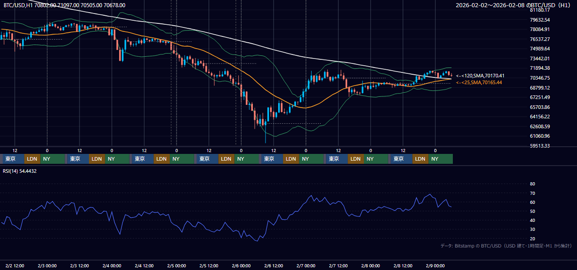This screenshot has width=577, height=270.
Task: Click the 2/5 00:00 date label
Action: (177, 266)
